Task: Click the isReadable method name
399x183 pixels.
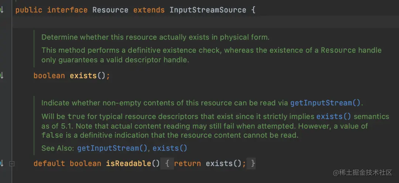Action: (128, 163)
